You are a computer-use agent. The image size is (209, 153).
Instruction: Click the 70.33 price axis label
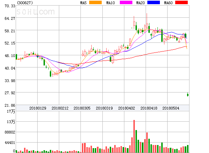(10, 6)
